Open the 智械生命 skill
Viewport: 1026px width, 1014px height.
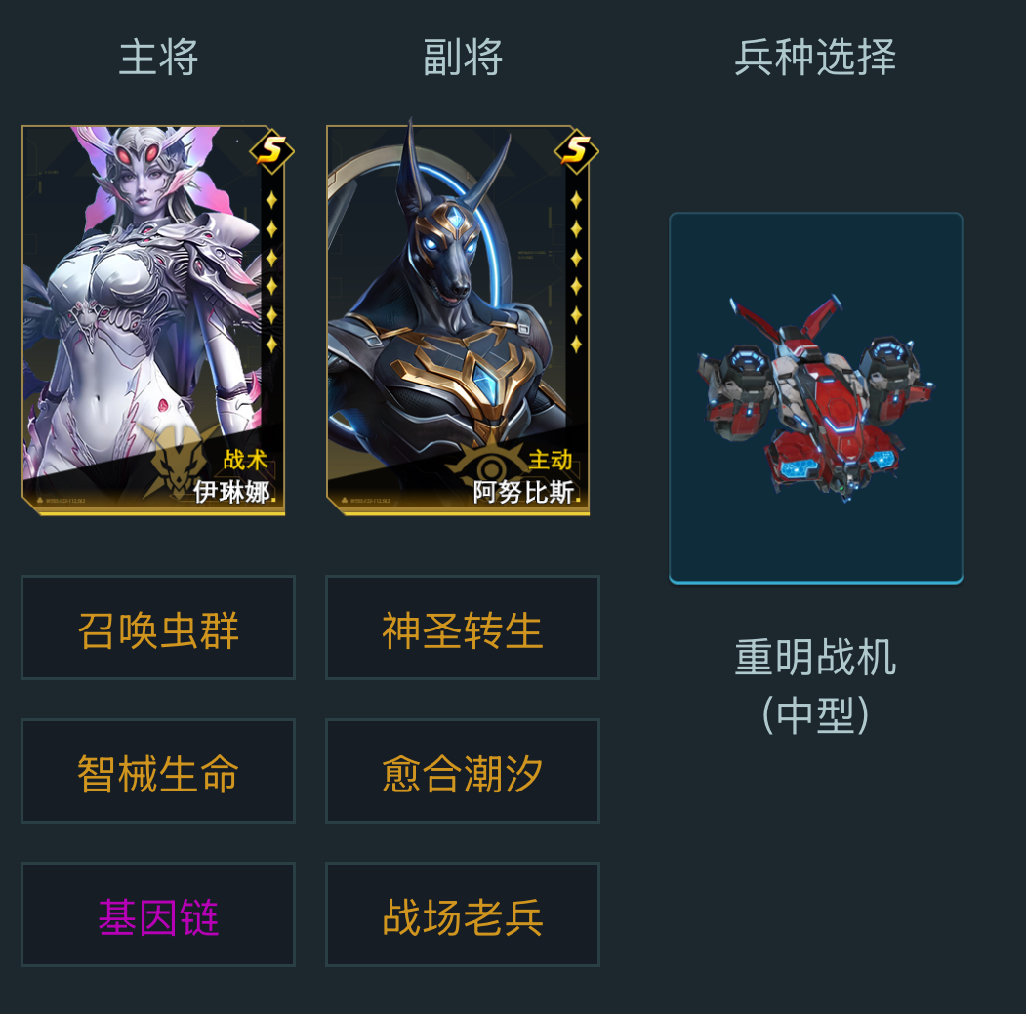click(158, 771)
